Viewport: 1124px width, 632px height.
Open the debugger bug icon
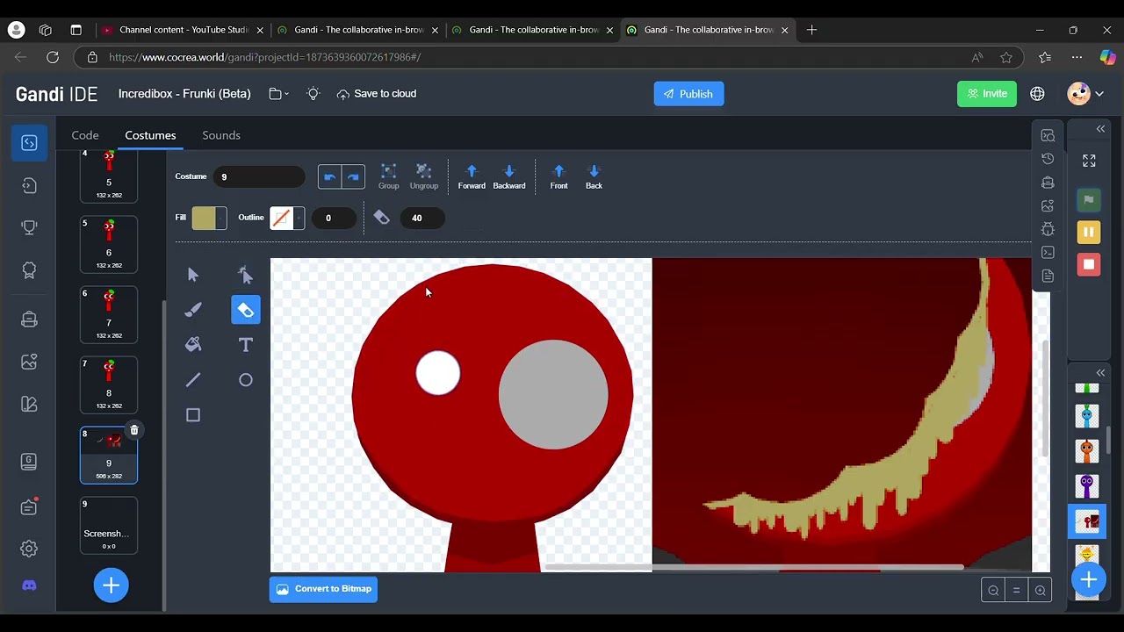click(1048, 229)
